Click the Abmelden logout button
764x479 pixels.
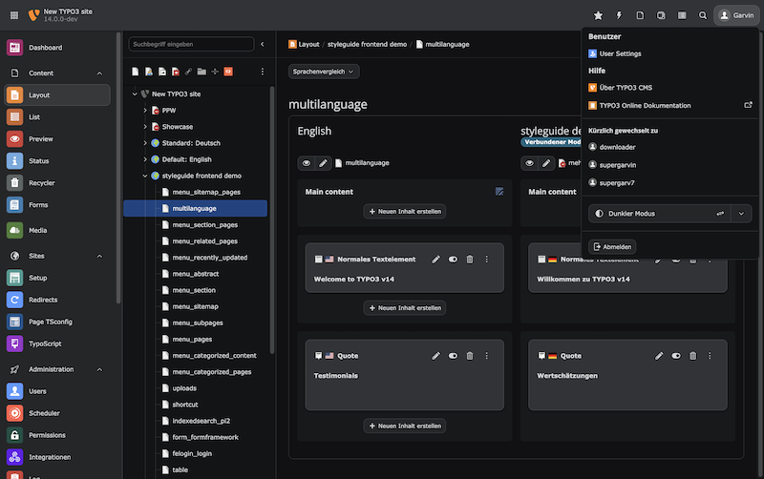[612, 246]
